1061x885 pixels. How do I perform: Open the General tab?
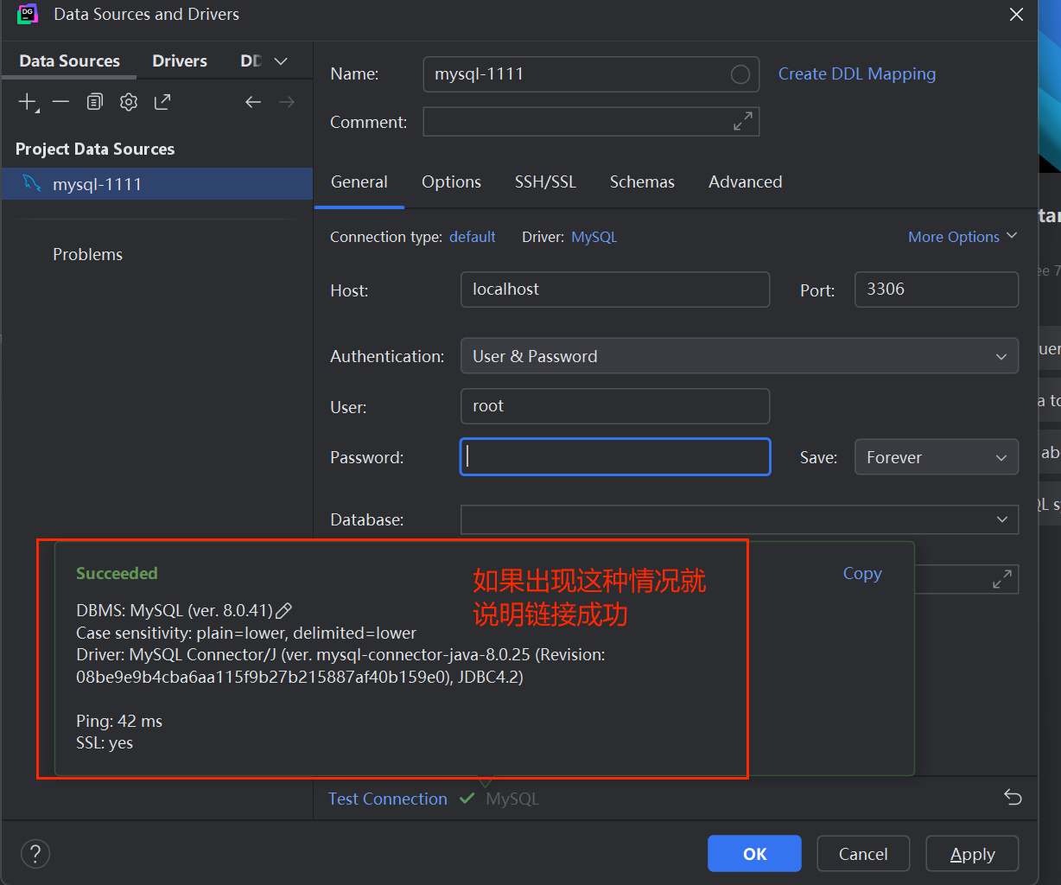pyautogui.click(x=359, y=181)
